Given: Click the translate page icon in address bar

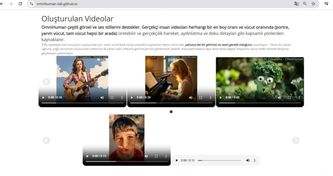Looking at the screenshot, I should pyautogui.click(x=297, y=4).
